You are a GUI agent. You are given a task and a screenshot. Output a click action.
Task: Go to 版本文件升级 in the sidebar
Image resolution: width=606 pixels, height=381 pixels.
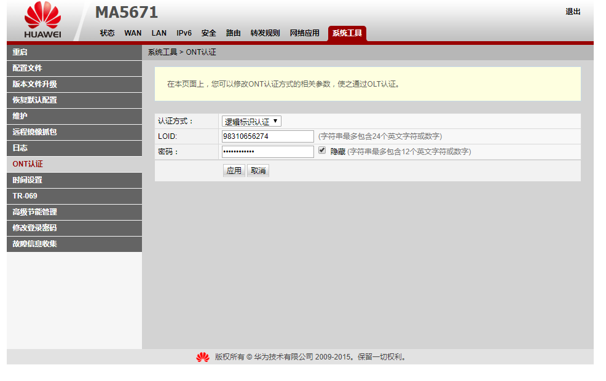click(74, 84)
